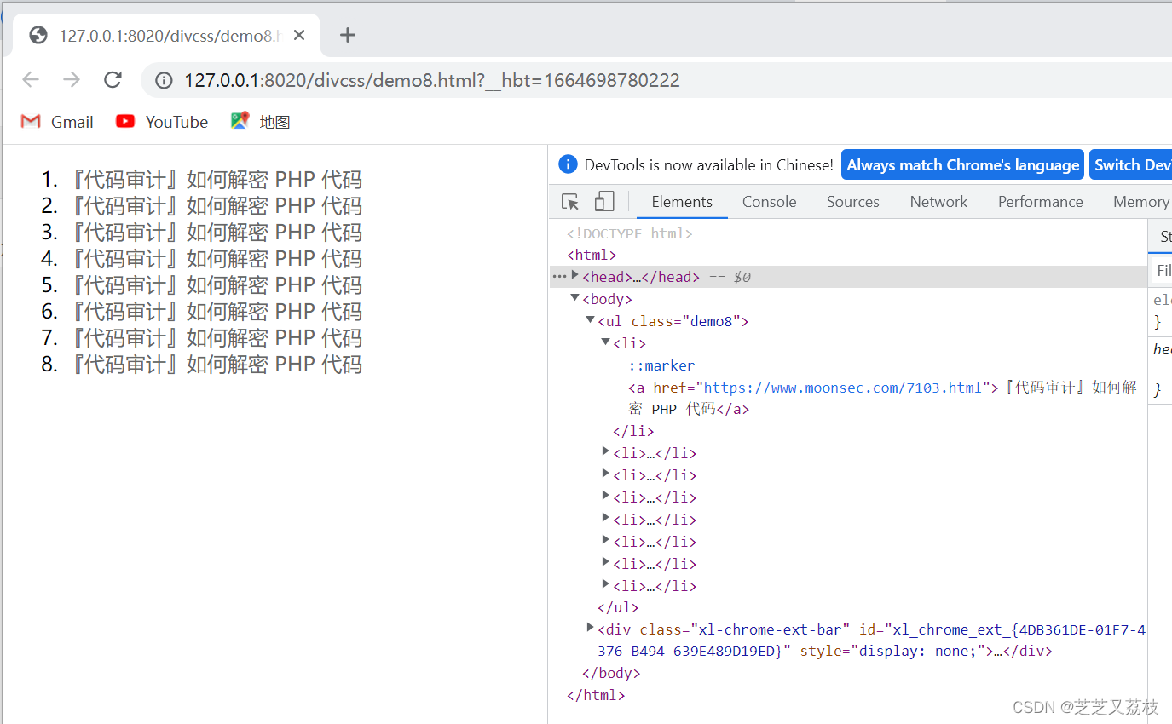
Task: Select the opening <html> tag row
Action: (592, 255)
